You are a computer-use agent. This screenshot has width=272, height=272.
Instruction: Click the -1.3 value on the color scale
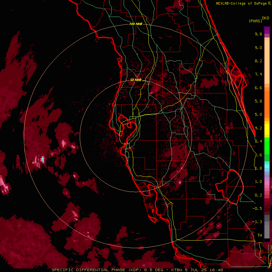pos(257,222)
